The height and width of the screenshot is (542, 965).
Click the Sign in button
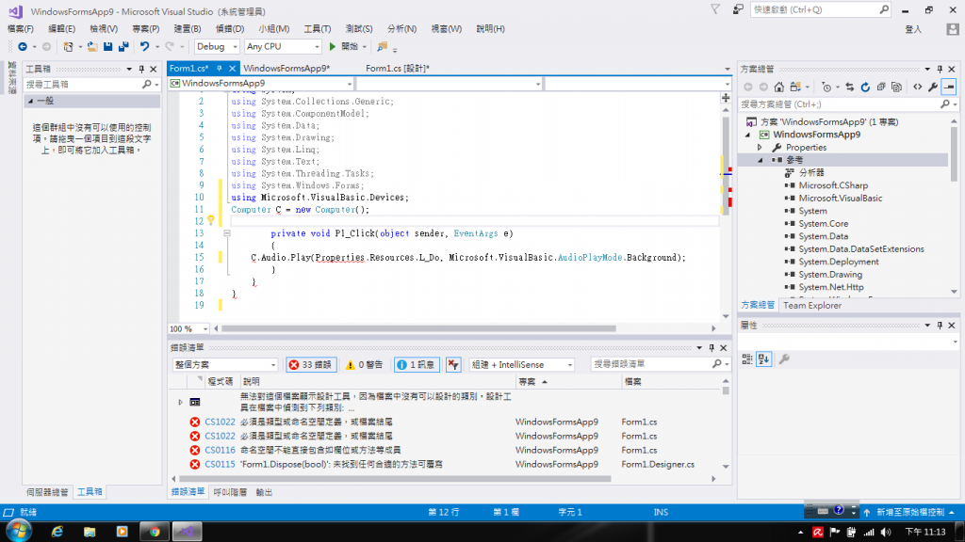(913, 29)
